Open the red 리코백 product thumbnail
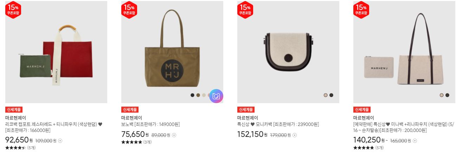456x158 pixels. click(56, 52)
